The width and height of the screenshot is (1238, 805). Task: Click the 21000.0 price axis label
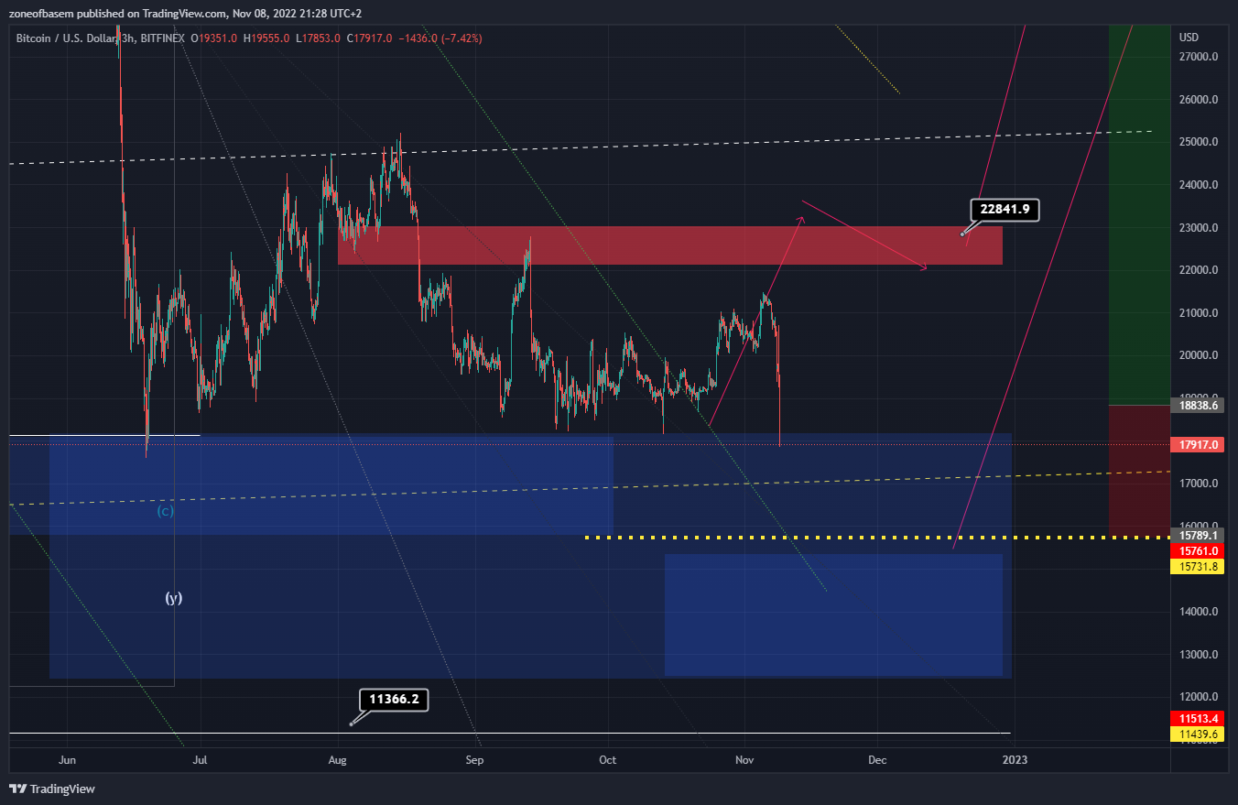click(1198, 313)
